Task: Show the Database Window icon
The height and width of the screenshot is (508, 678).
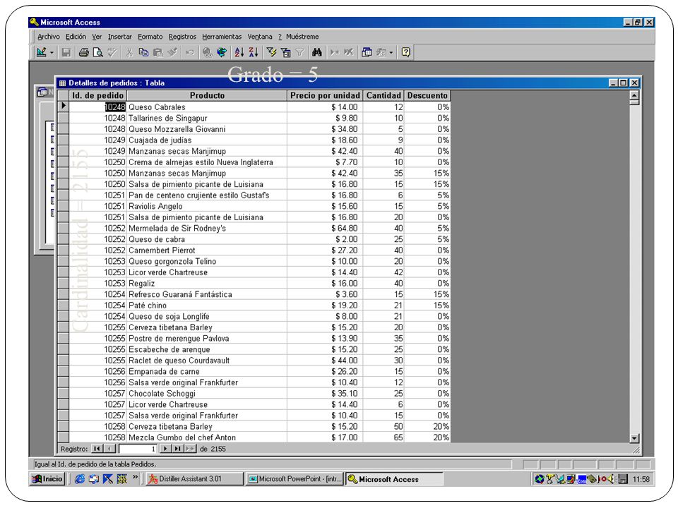Action: pyautogui.click(x=367, y=53)
